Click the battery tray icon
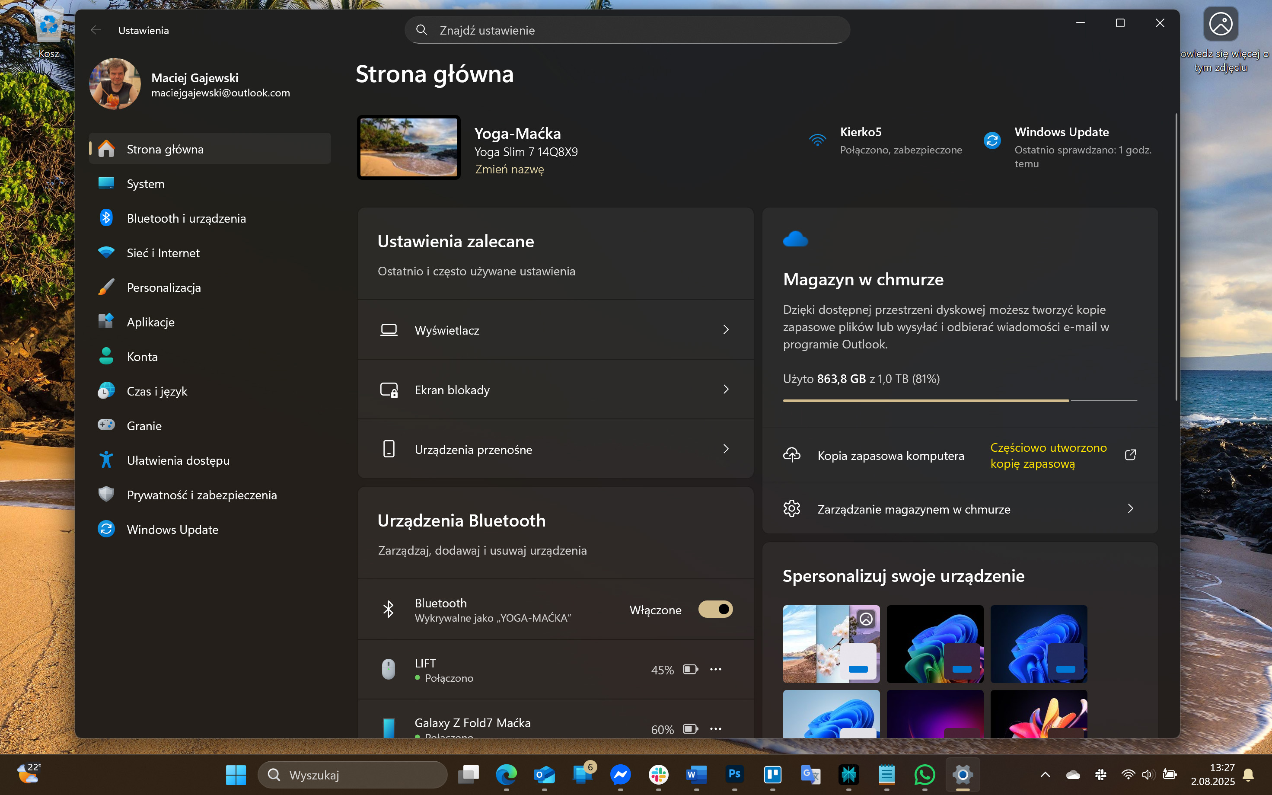Screen dimensions: 1272x795 pos(1169,775)
